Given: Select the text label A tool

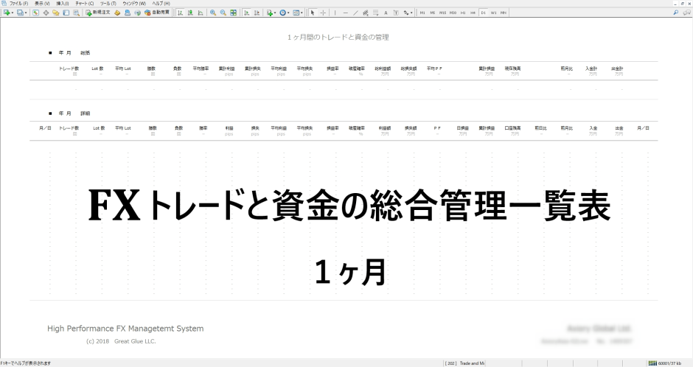Looking at the screenshot, I should (x=386, y=13).
